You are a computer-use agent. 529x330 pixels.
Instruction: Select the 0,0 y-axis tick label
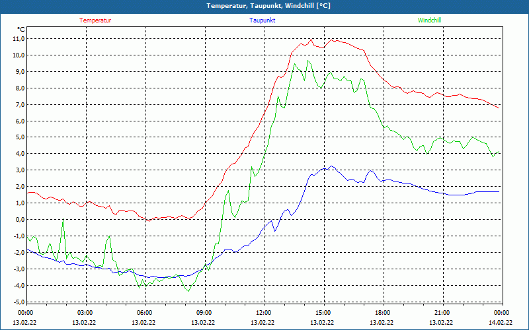[19, 220]
